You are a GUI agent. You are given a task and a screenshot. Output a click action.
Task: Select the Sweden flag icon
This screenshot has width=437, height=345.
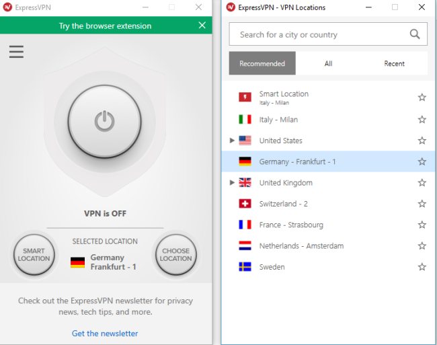click(245, 267)
